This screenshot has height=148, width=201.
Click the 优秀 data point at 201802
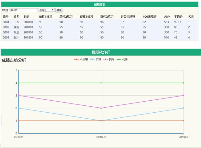click(101, 83)
